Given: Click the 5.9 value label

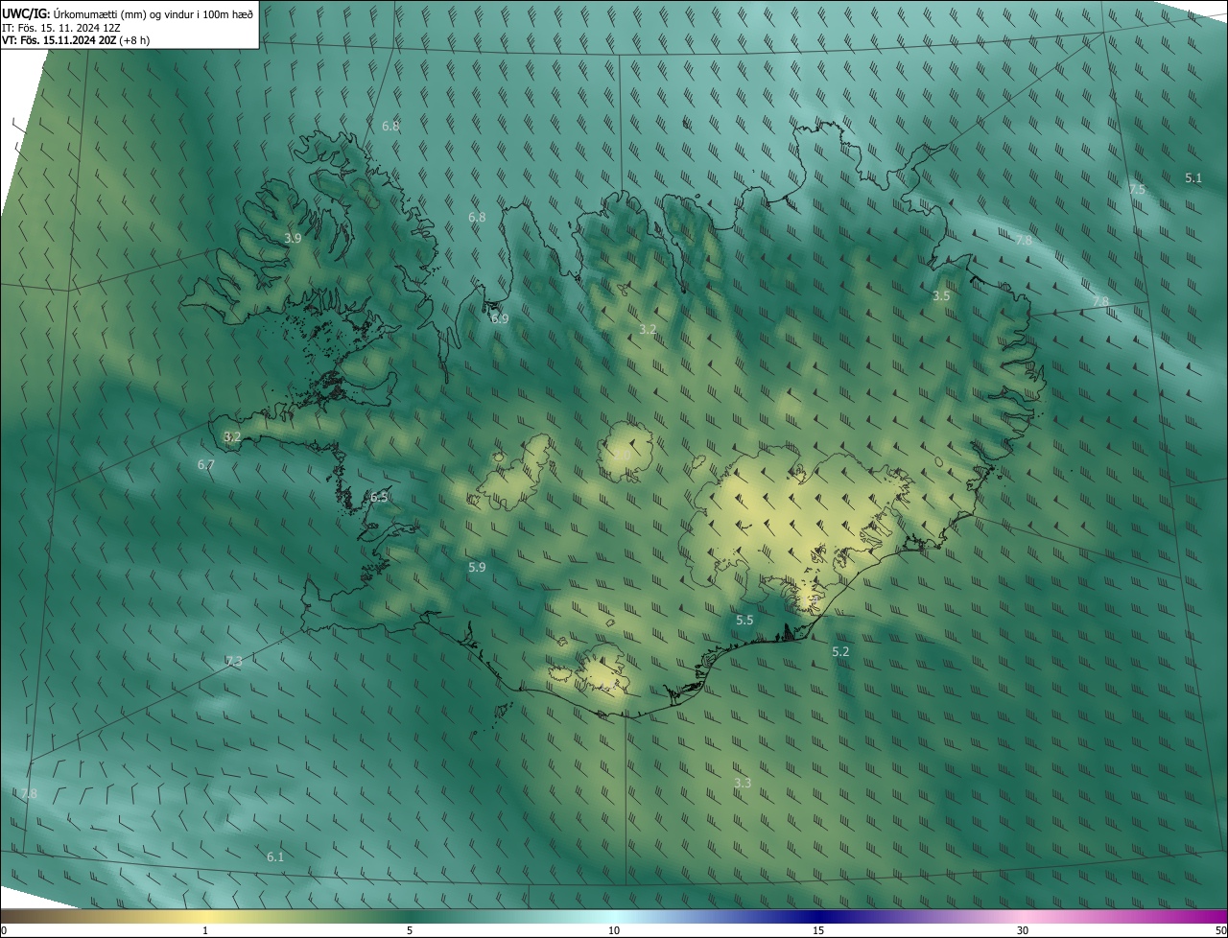Looking at the screenshot, I should point(477,568).
